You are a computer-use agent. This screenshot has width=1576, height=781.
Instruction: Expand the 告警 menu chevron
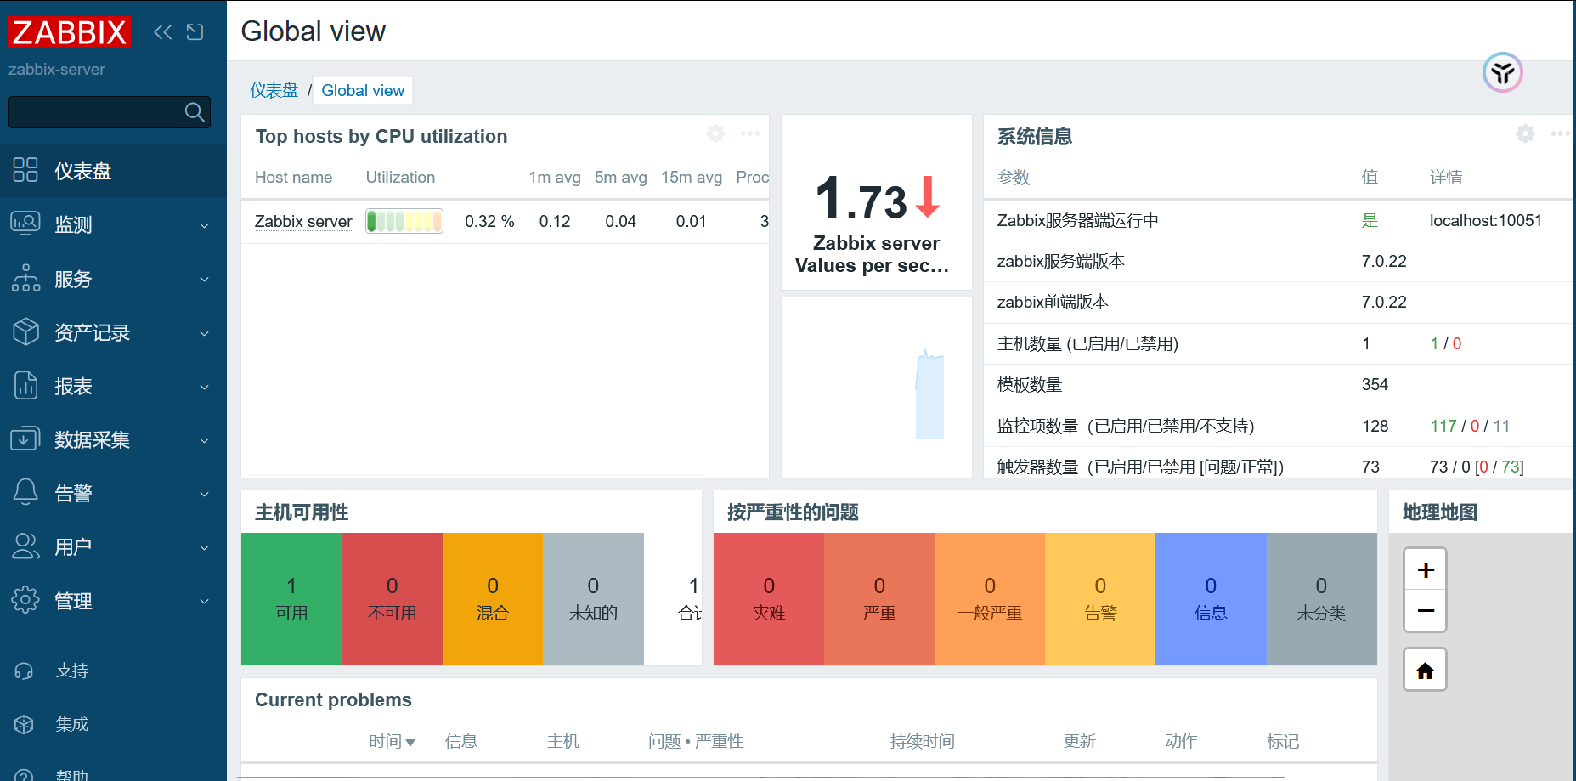[204, 494]
